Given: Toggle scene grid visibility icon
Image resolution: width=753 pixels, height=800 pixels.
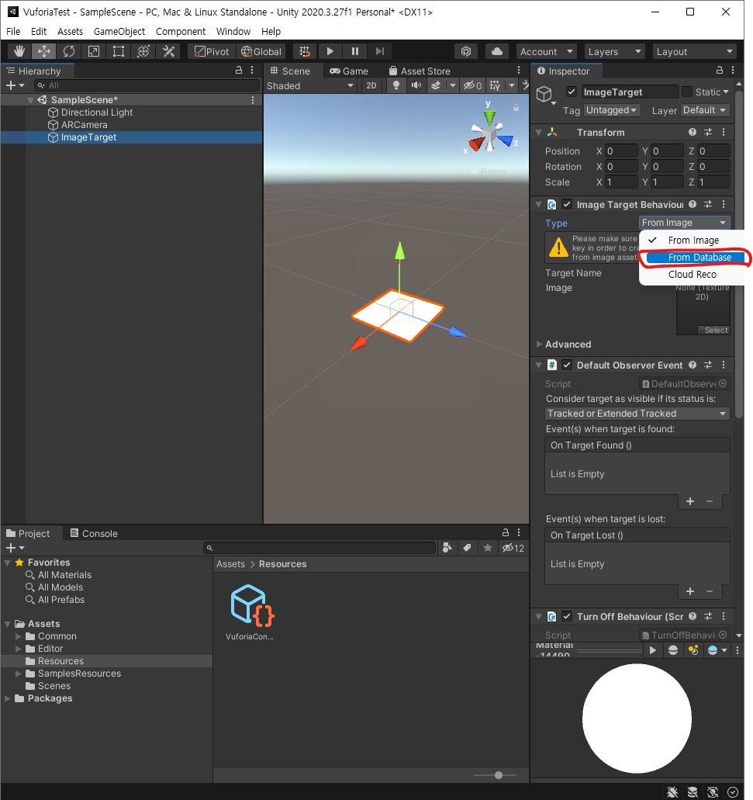Looking at the screenshot, I should click(x=495, y=85).
